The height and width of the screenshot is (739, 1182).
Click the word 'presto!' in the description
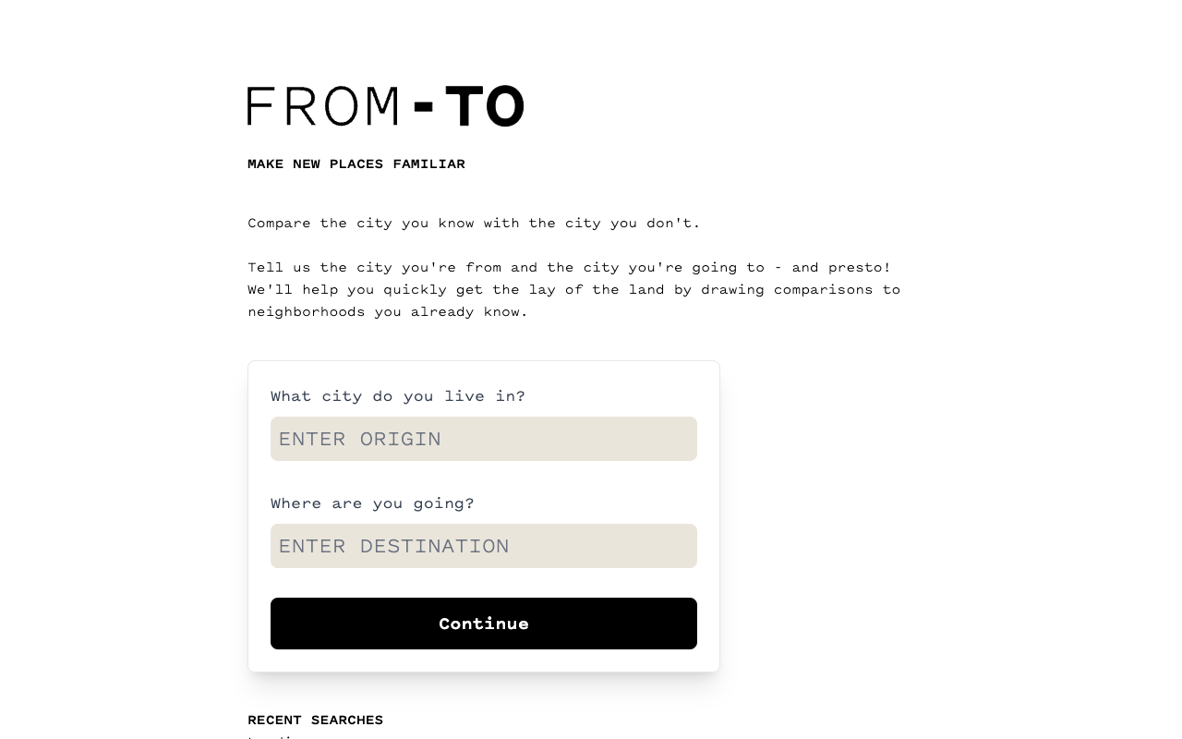[859, 267]
